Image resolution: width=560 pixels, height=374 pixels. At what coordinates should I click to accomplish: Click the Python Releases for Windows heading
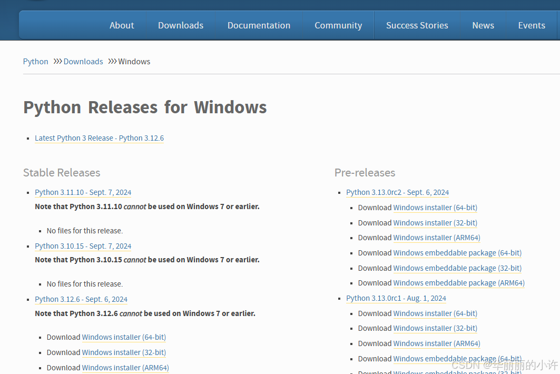tap(145, 107)
